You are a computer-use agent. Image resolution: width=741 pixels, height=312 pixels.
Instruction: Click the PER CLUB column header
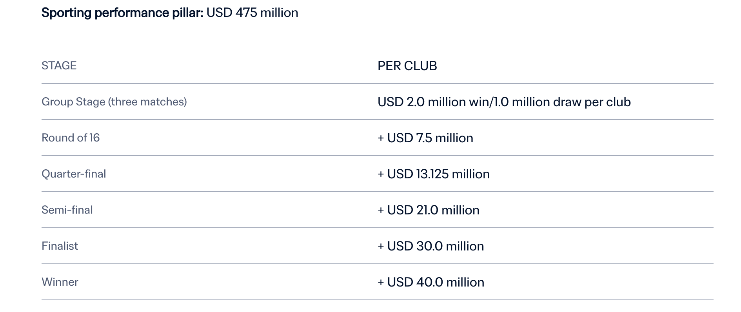coord(407,65)
